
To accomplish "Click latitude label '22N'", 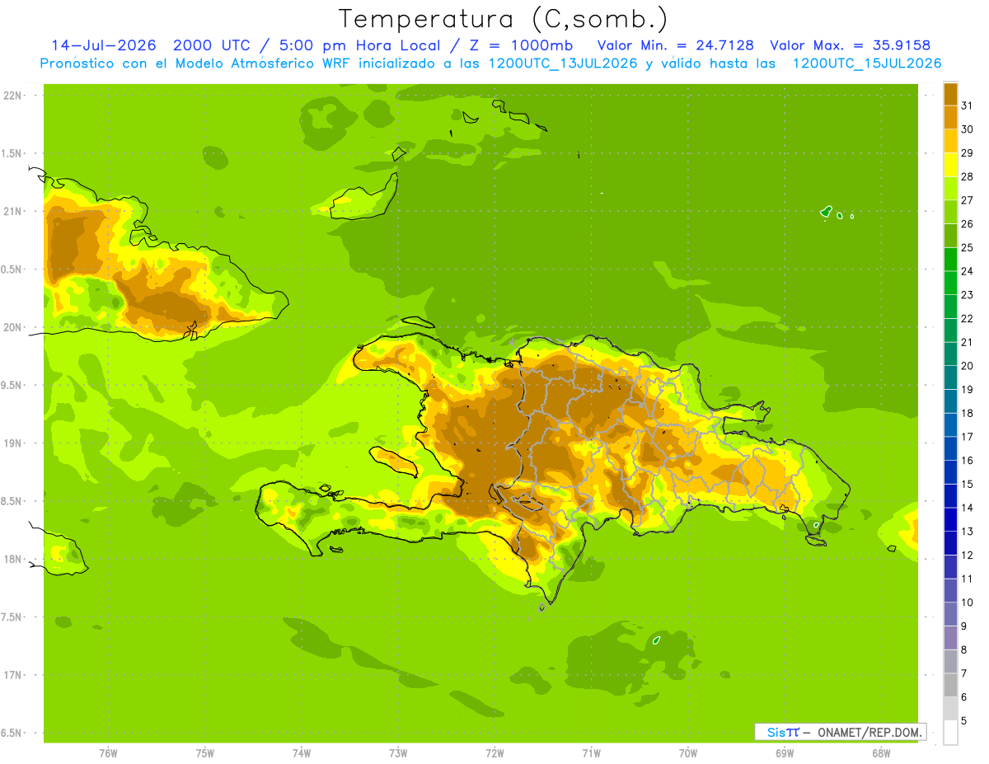I will 12,95.
